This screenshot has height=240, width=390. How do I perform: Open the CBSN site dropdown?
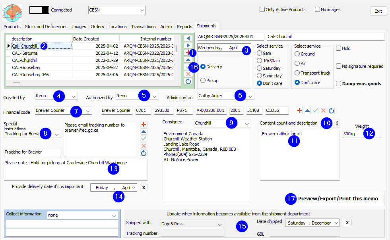click(142, 10)
